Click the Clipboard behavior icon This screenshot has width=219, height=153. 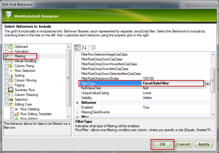pyautogui.click(x=11, y=47)
